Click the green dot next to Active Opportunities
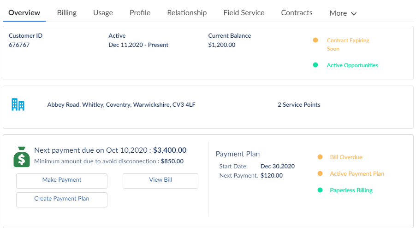The height and width of the screenshot is (230, 416). pos(315,65)
